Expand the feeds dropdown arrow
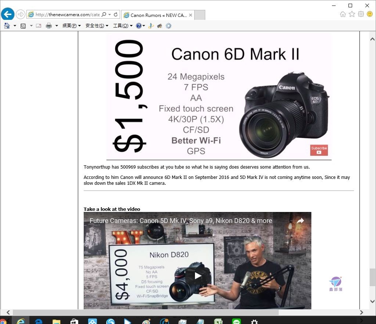This screenshot has width=376, height=324. [x=31, y=26]
